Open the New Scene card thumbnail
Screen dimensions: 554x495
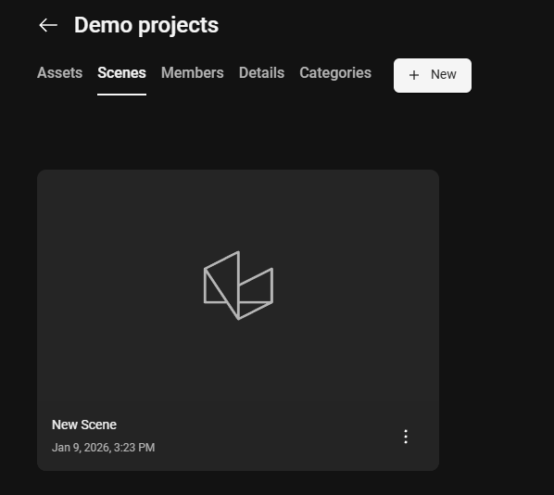(x=238, y=286)
